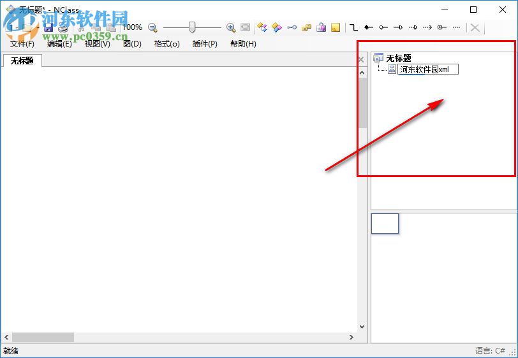Click the diagram icon beside 河东软件园xml

(x=392, y=69)
